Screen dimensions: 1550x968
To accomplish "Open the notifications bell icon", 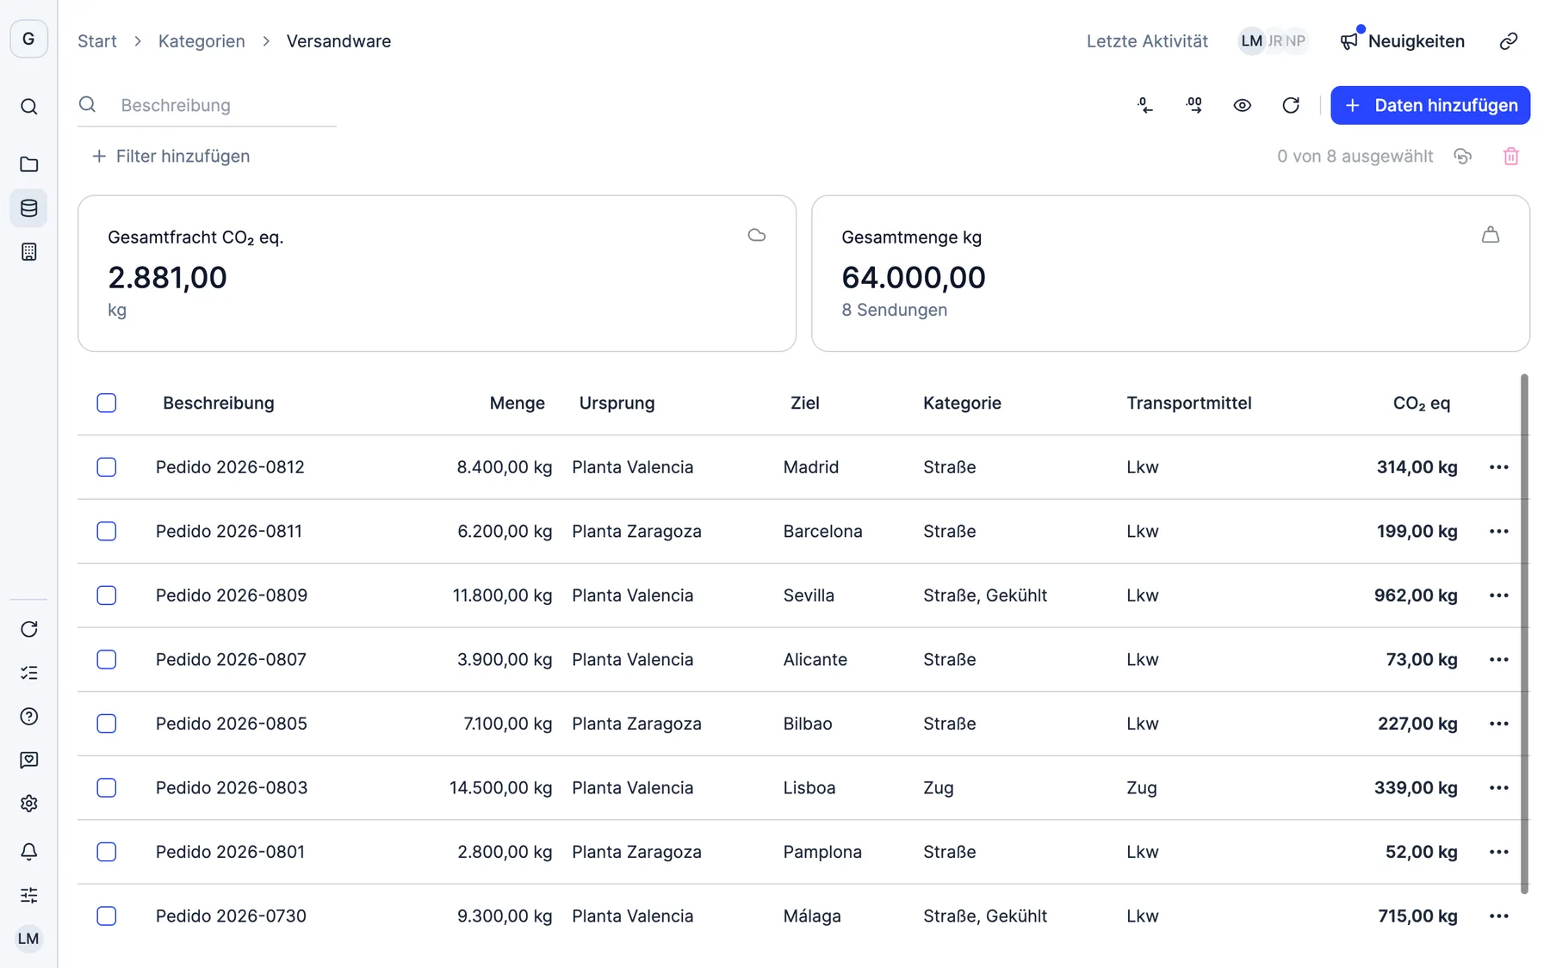I will 28,851.
